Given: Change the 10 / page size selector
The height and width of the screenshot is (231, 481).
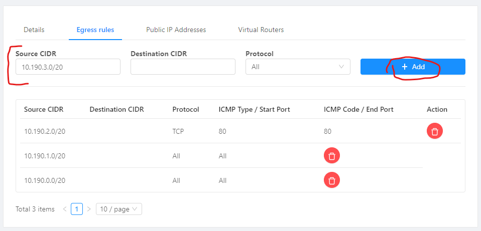Looking at the screenshot, I should point(119,209).
